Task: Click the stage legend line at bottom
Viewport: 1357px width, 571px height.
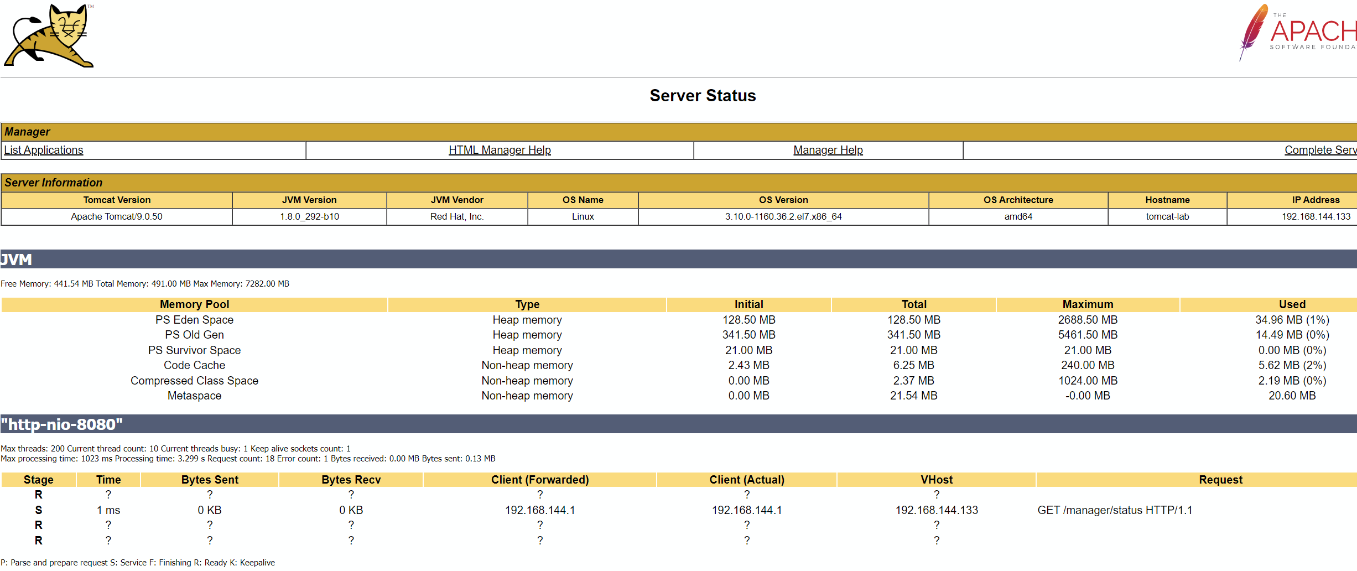Action: 138,563
